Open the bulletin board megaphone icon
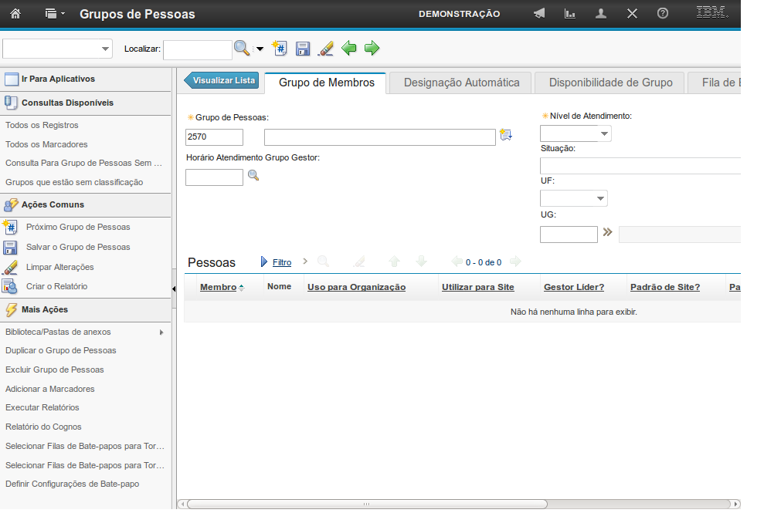This screenshot has height=513, width=764. click(539, 14)
